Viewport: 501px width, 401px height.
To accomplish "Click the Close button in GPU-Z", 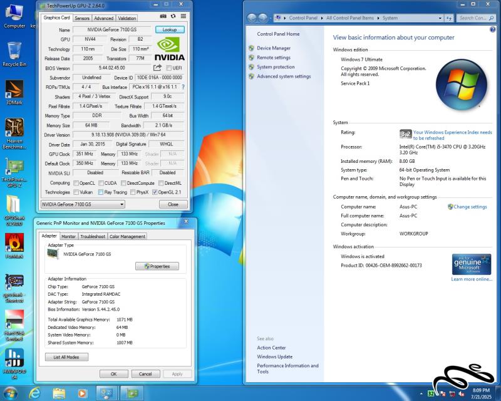I will coord(173,204).
